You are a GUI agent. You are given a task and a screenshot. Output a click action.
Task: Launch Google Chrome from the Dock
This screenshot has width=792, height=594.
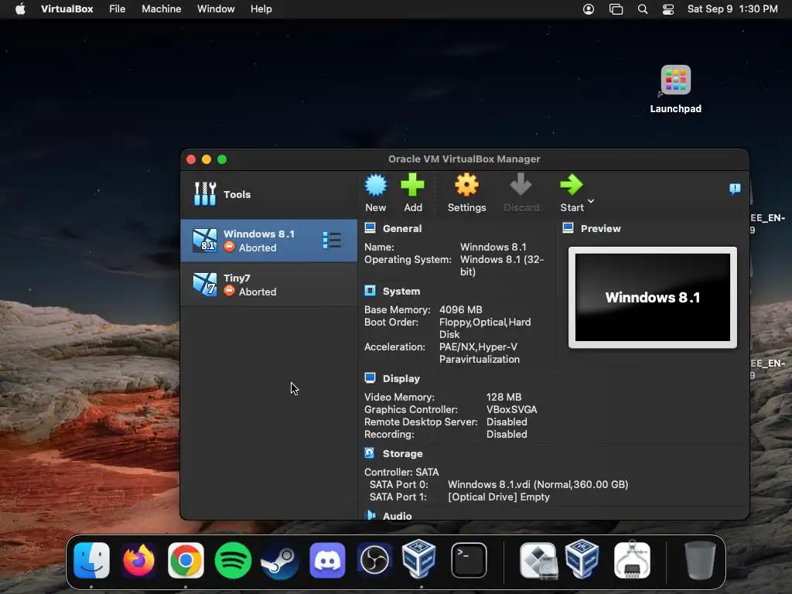pos(186,560)
